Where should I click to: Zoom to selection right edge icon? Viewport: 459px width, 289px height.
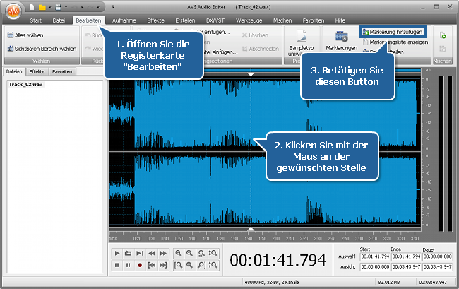click(x=201, y=265)
